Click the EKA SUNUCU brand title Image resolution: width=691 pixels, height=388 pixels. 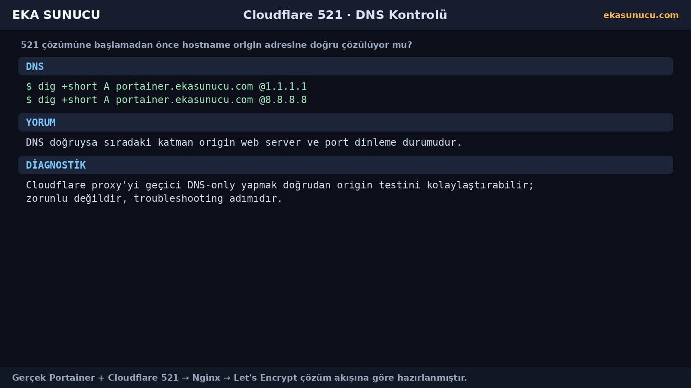56,15
